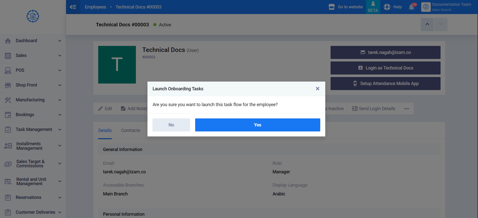478x218 pixels.
Task: Open the BETA rocket button
Action: tap(373, 7)
